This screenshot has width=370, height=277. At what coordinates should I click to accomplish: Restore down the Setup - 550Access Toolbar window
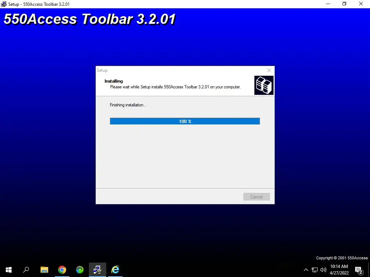tap(344, 4)
